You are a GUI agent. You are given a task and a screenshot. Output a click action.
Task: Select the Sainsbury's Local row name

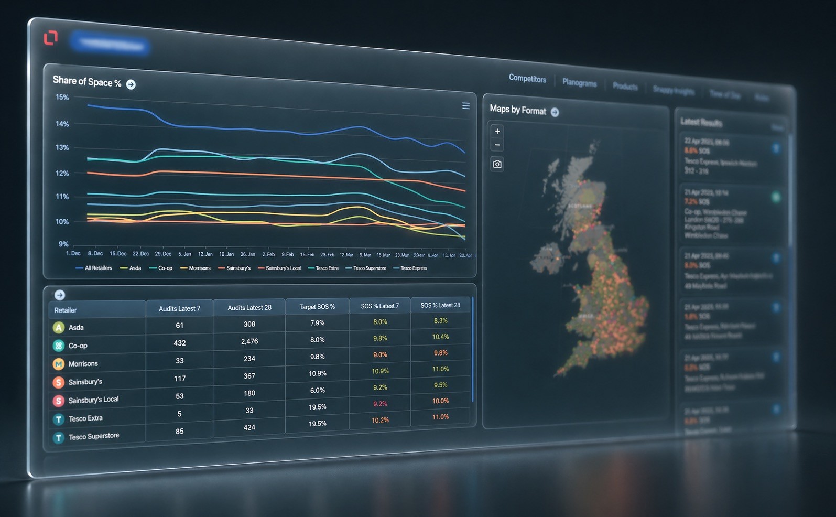coord(93,400)
